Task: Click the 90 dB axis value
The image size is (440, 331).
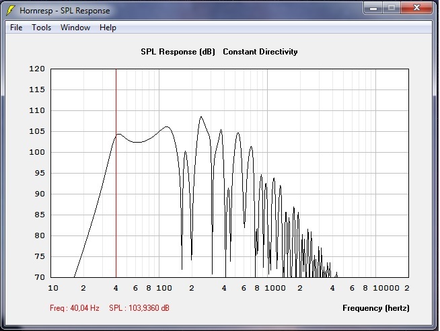Action: coord(40,194)
